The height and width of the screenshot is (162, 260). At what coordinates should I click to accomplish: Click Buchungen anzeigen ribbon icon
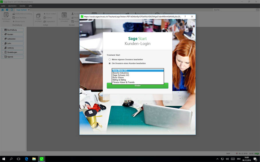pyautogui.click(x=6, y=17)
